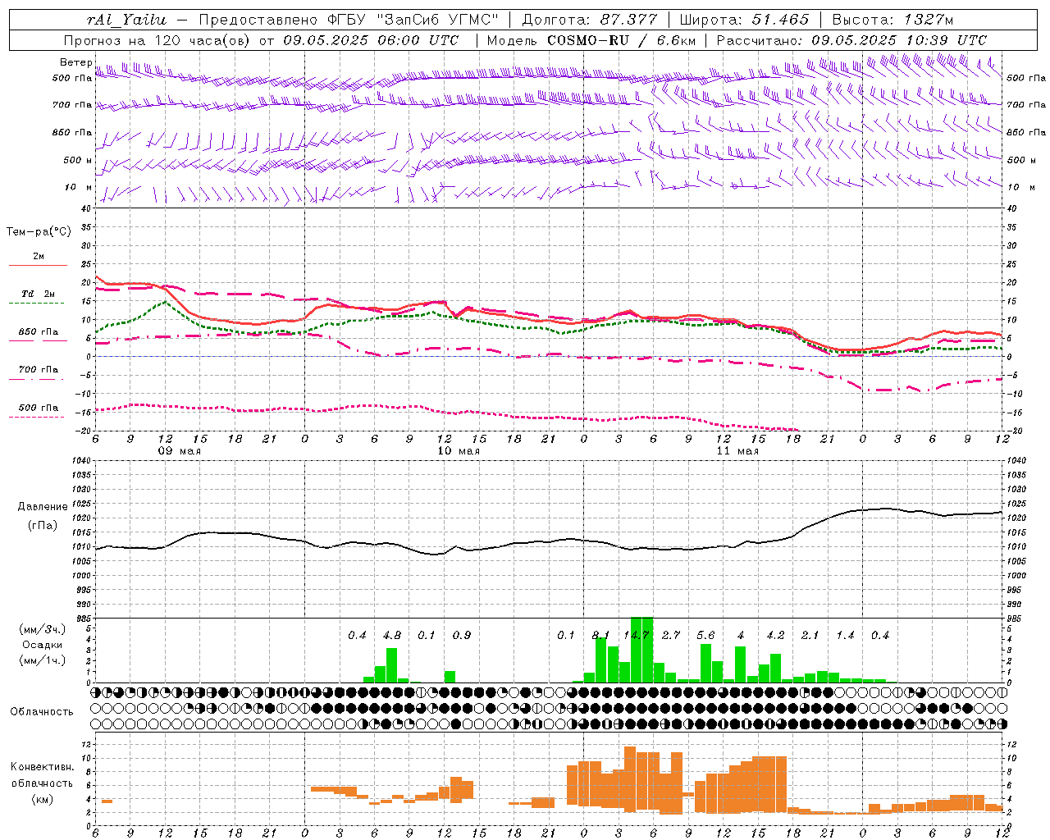Click the 10 мая date label

[x=458, y=451]
